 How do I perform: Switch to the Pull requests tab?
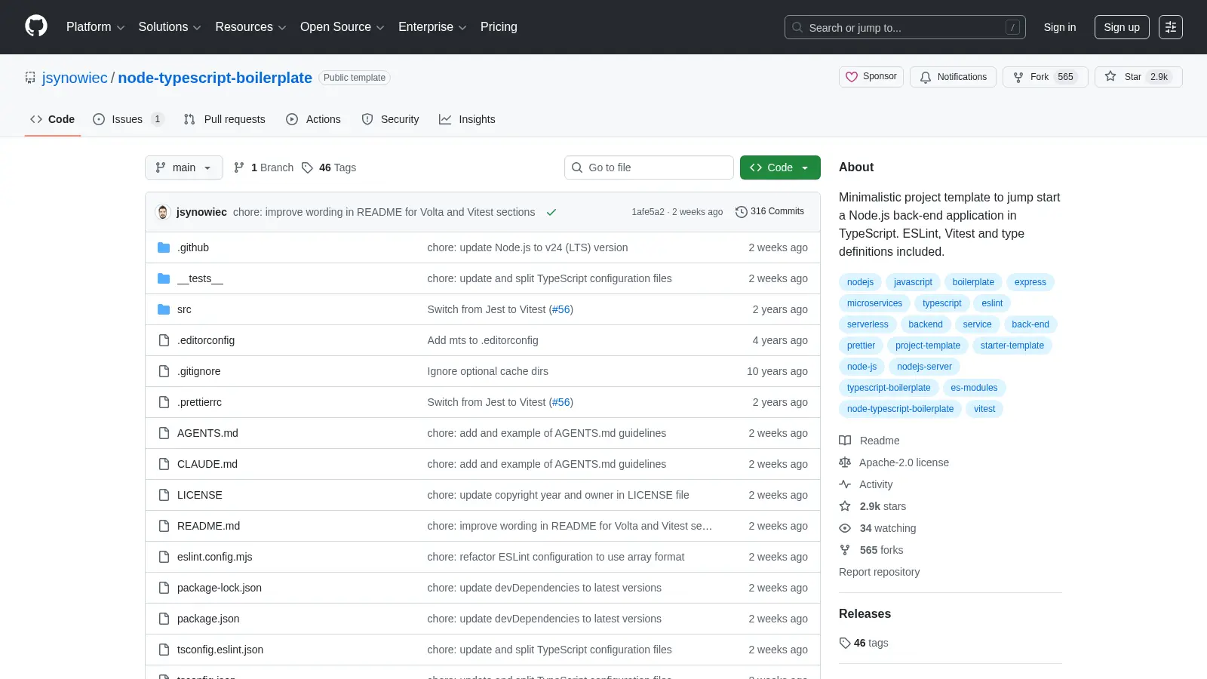coord(225,119)
